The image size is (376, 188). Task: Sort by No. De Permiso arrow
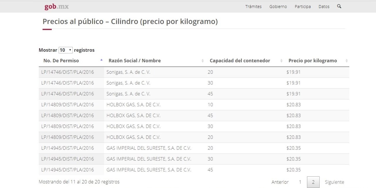pyautogui.click(x=101, y=60)
